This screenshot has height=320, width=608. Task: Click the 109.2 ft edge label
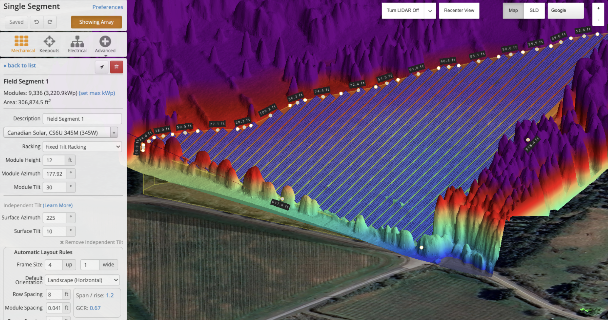click(268, 110)
